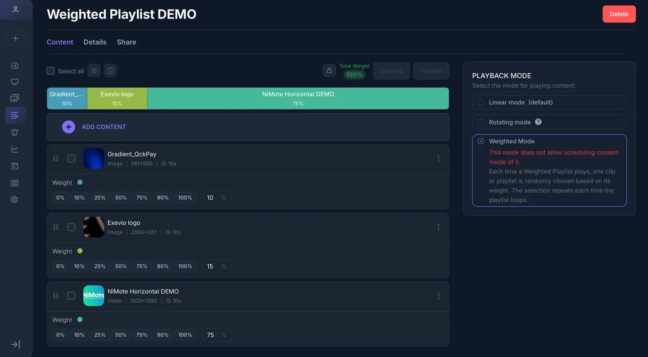This screenshot has width=648, height=357.
Task: Check the Gradient_QckPay item checkbox
Action: [x=71, y=158]
